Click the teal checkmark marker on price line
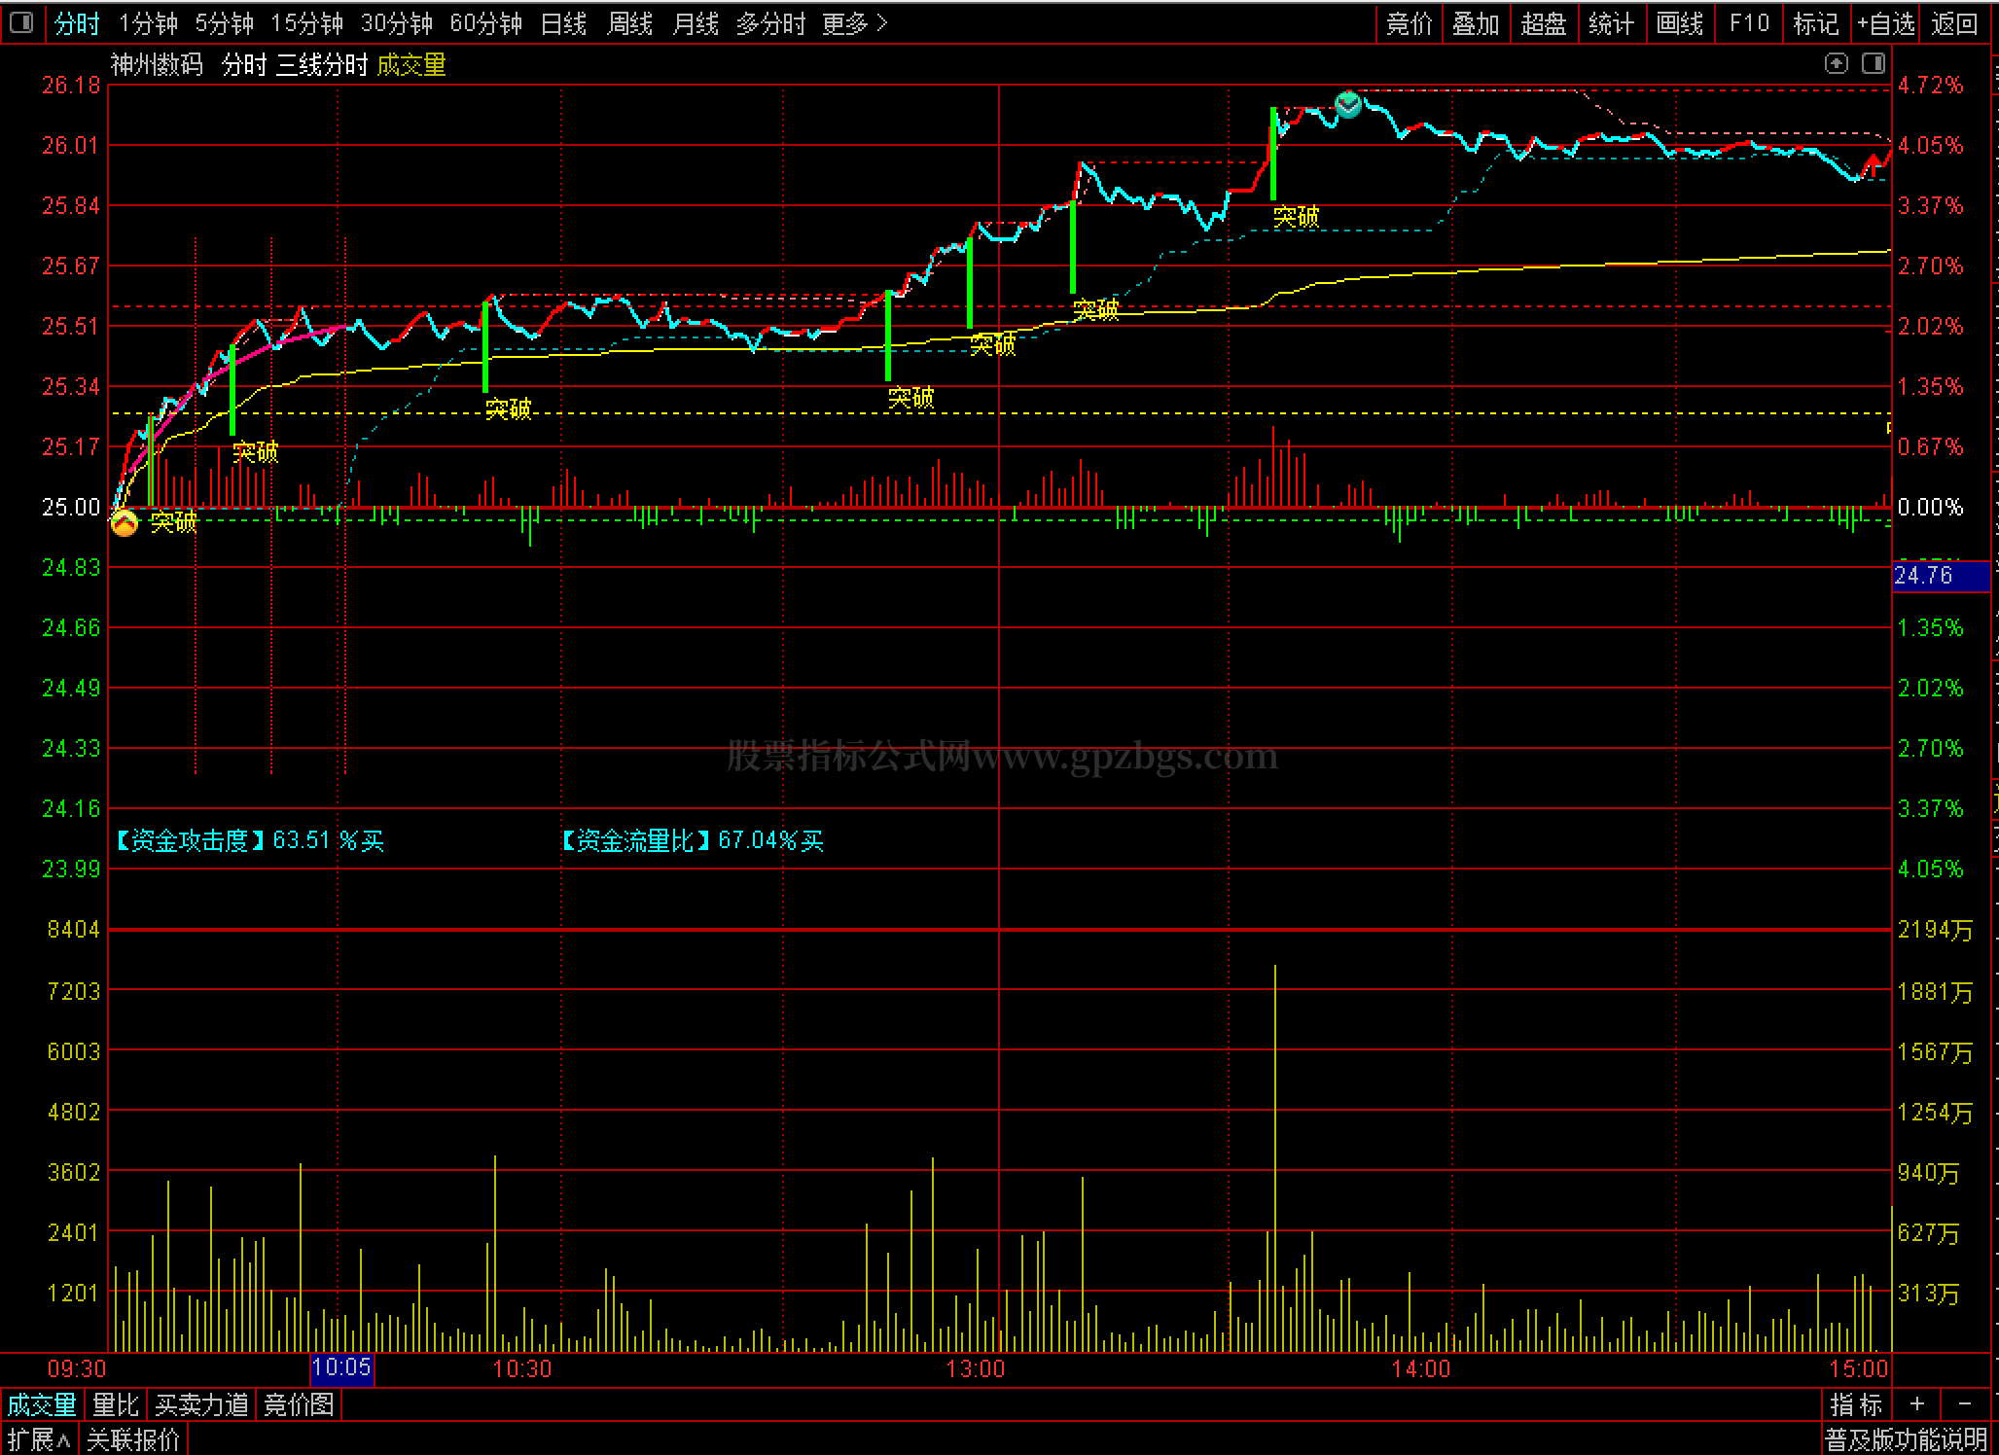 (1348, 104)
